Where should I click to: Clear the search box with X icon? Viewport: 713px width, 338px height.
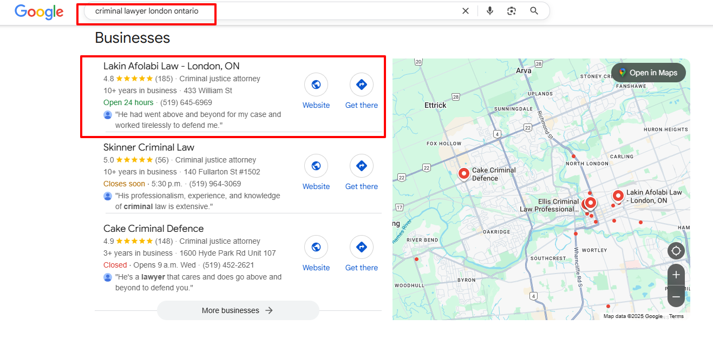tap(465, 11)
